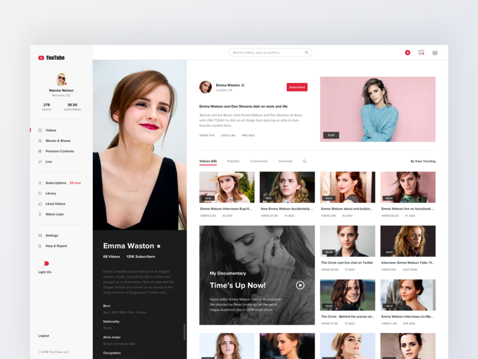Open Watch Later link
The width and height of the screenshot is (478, 359).
tap(55, 214)
